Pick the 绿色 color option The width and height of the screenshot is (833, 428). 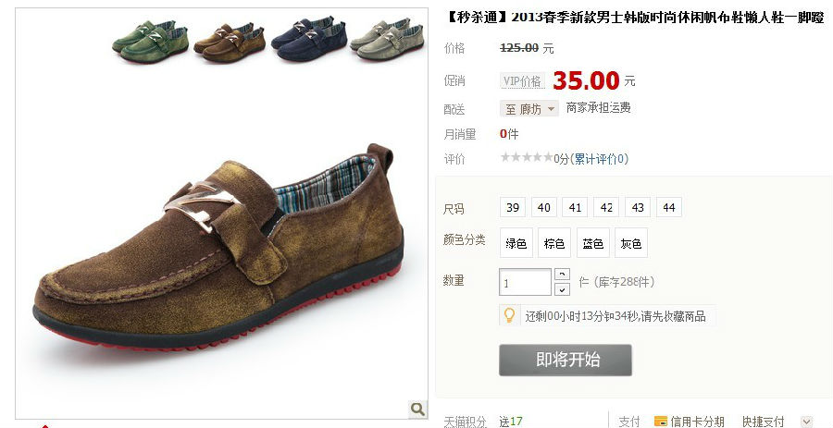click(516, 243)
